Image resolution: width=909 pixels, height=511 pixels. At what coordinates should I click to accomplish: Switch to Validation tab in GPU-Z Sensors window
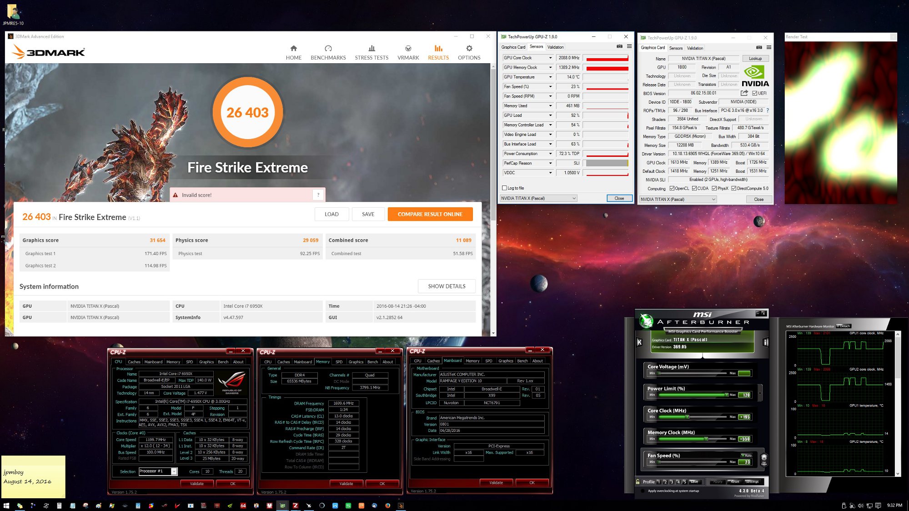pos(555,47)
